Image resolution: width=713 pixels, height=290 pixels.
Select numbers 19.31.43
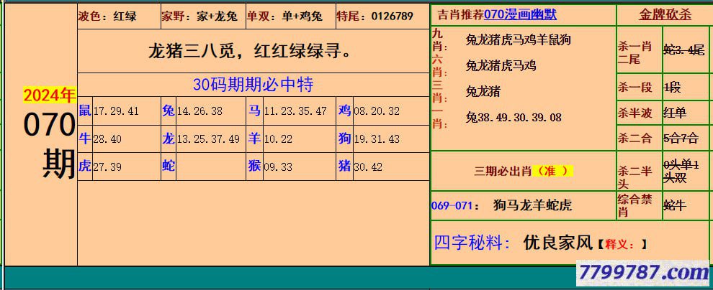coord(377,139)
